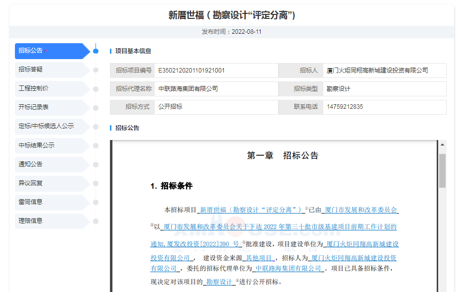This screenshot has height=292, width=472.
Task: Click the timeline dot beside 雷同信息
Action: (x=96, y=202)
